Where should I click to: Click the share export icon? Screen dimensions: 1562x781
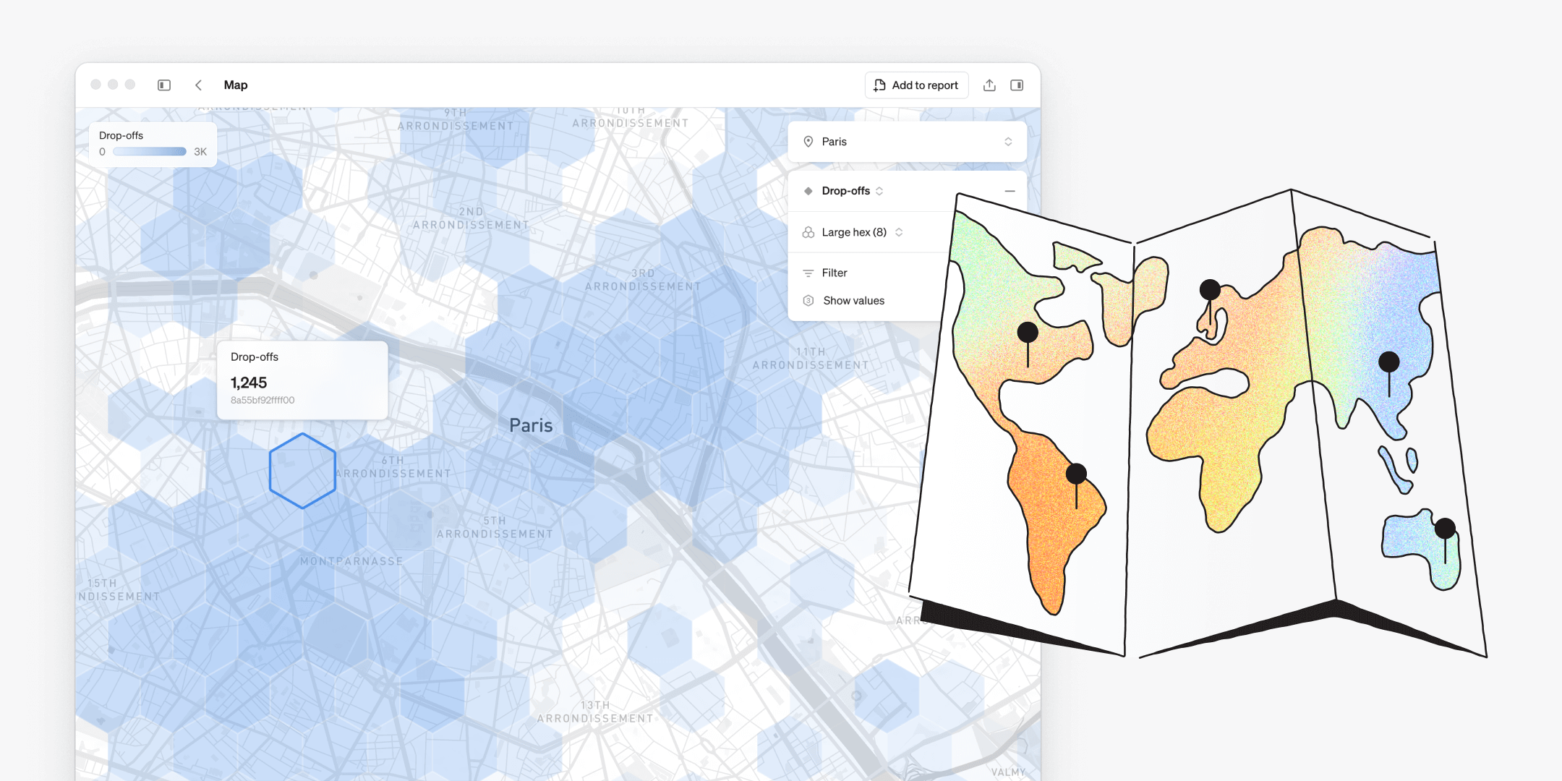point(989,85)
